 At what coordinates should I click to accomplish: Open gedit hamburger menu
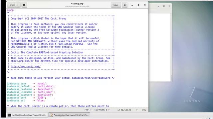coord(125,5)
